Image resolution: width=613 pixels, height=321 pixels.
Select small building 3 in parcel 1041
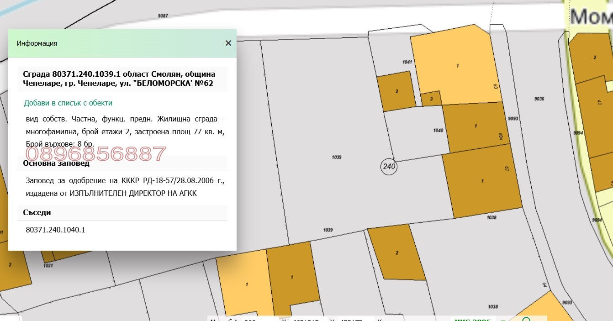point(432,99)
